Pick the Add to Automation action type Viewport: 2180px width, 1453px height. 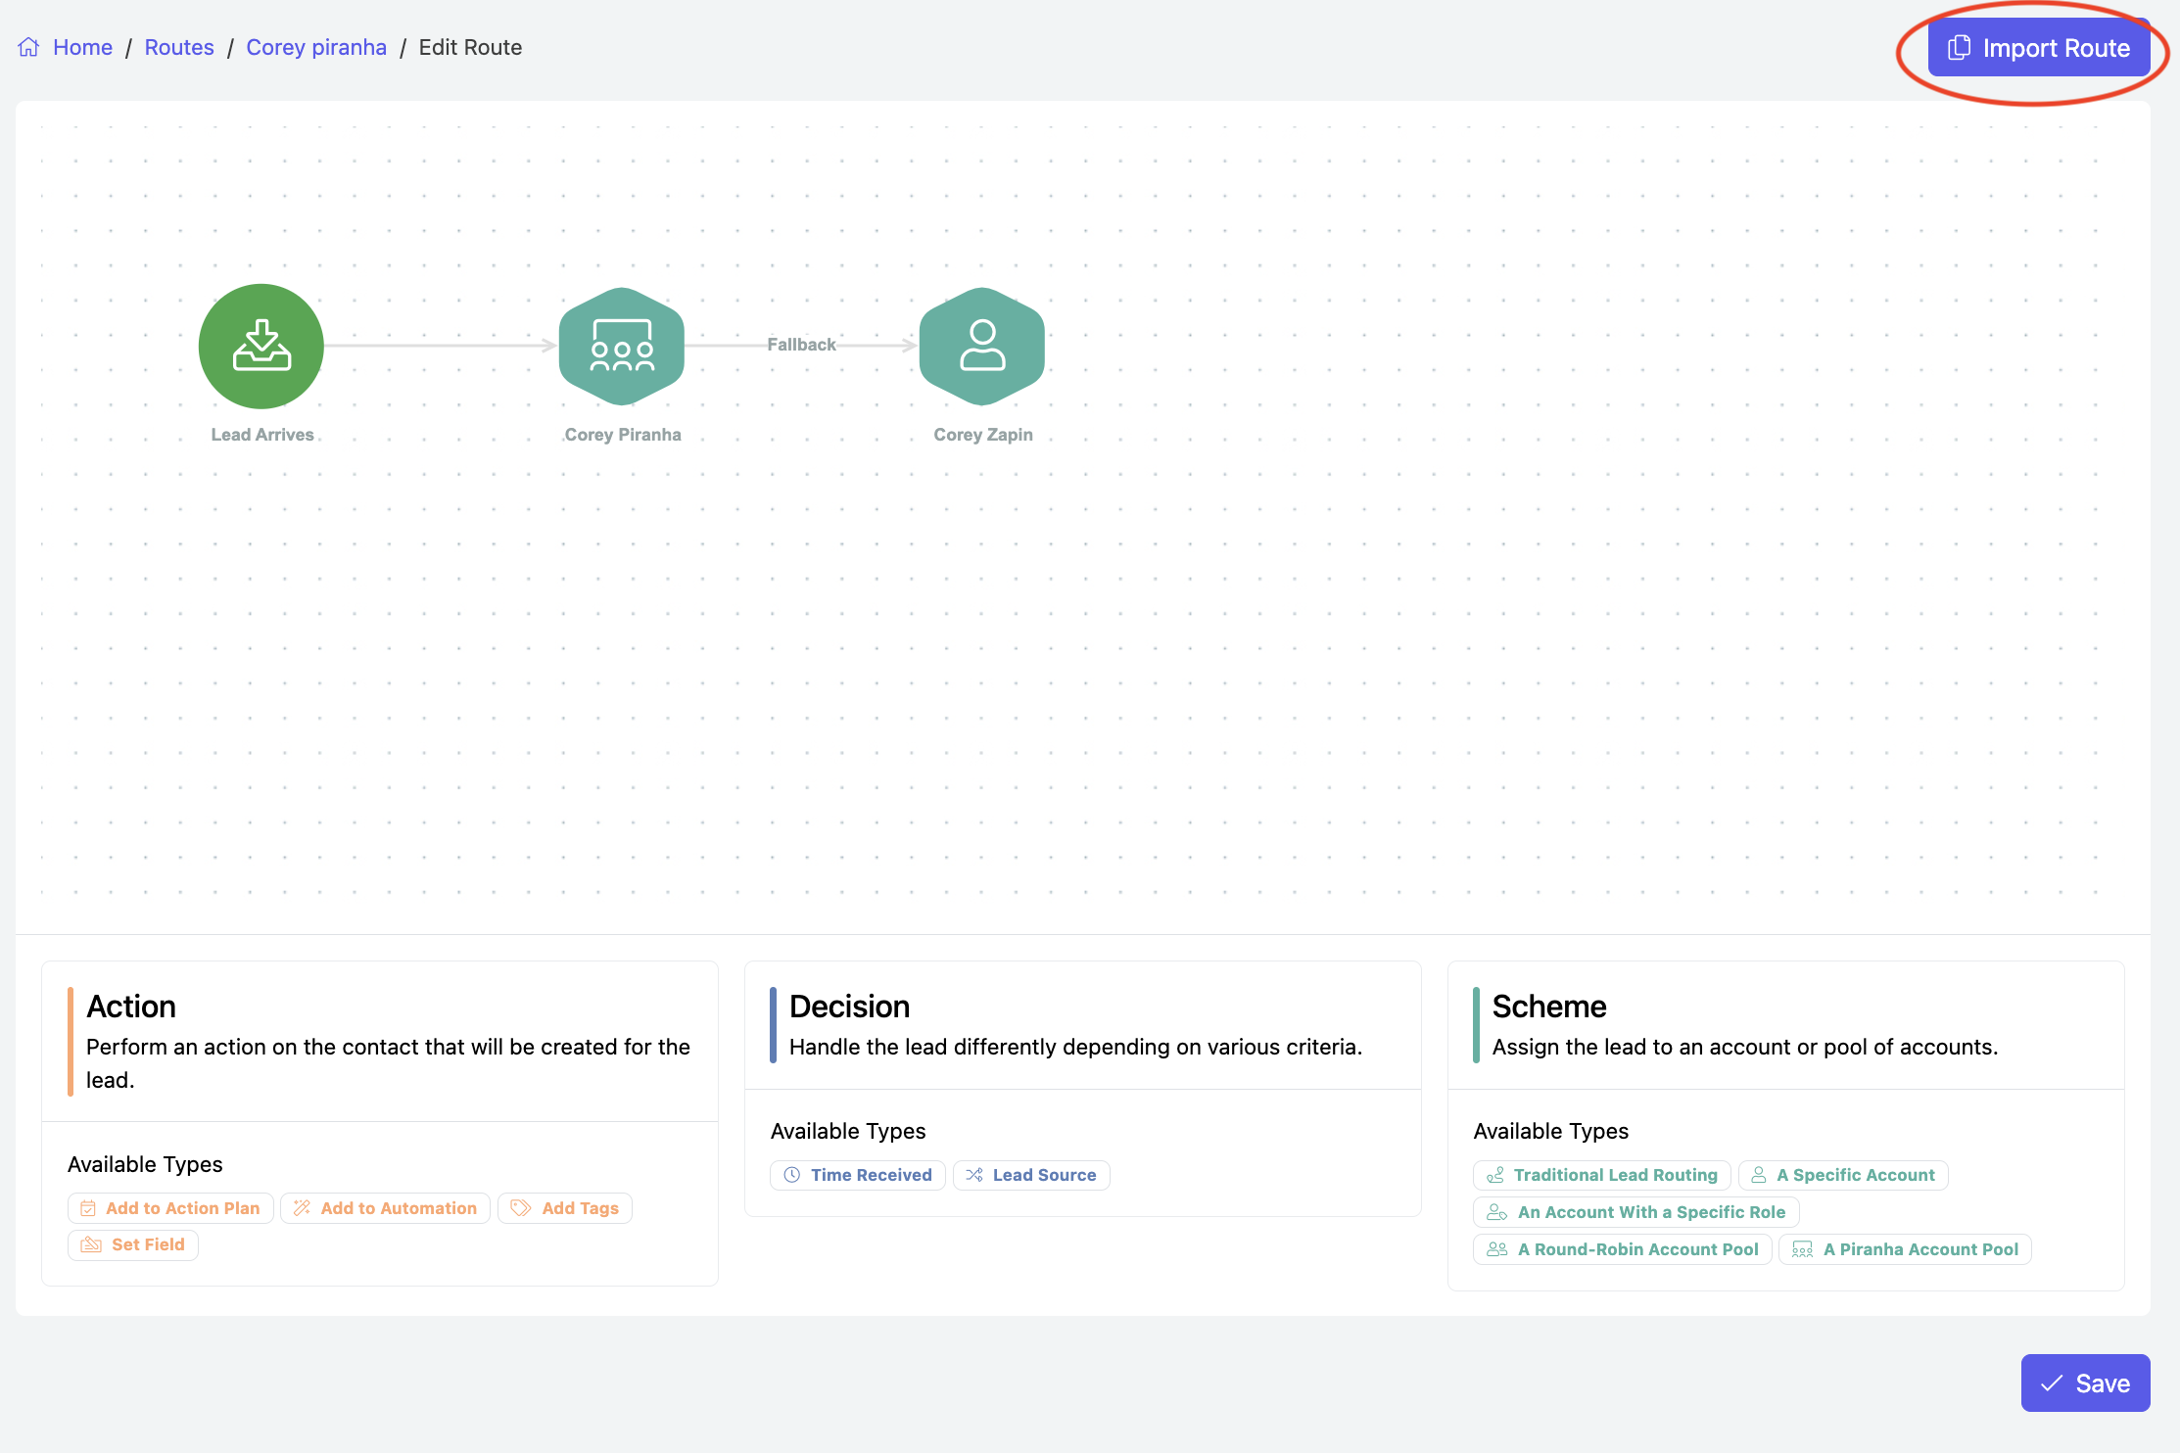point(385,1208)
